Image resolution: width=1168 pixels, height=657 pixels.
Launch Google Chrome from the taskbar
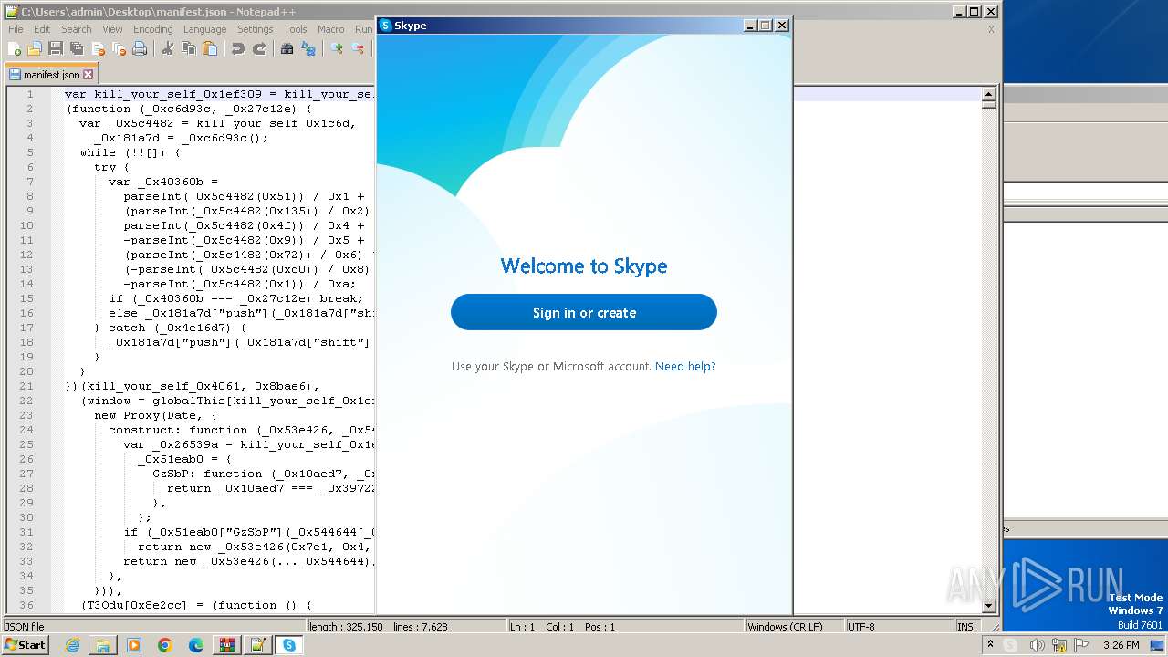pos(165,645)
